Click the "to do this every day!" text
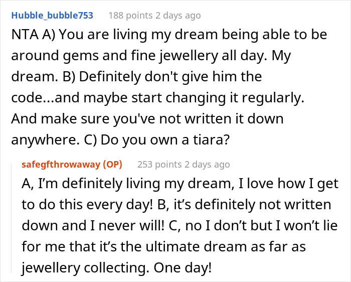Screen dimensions: 351x282 (87, 205)
